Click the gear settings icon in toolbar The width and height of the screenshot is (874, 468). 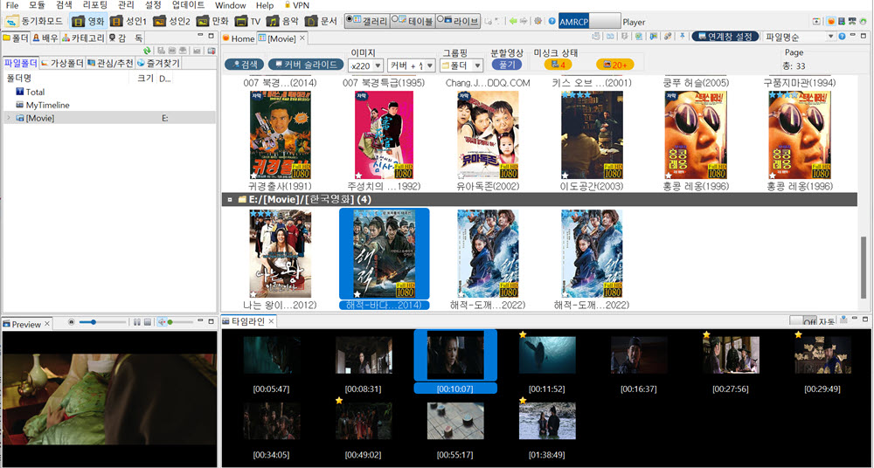[538, 21]
